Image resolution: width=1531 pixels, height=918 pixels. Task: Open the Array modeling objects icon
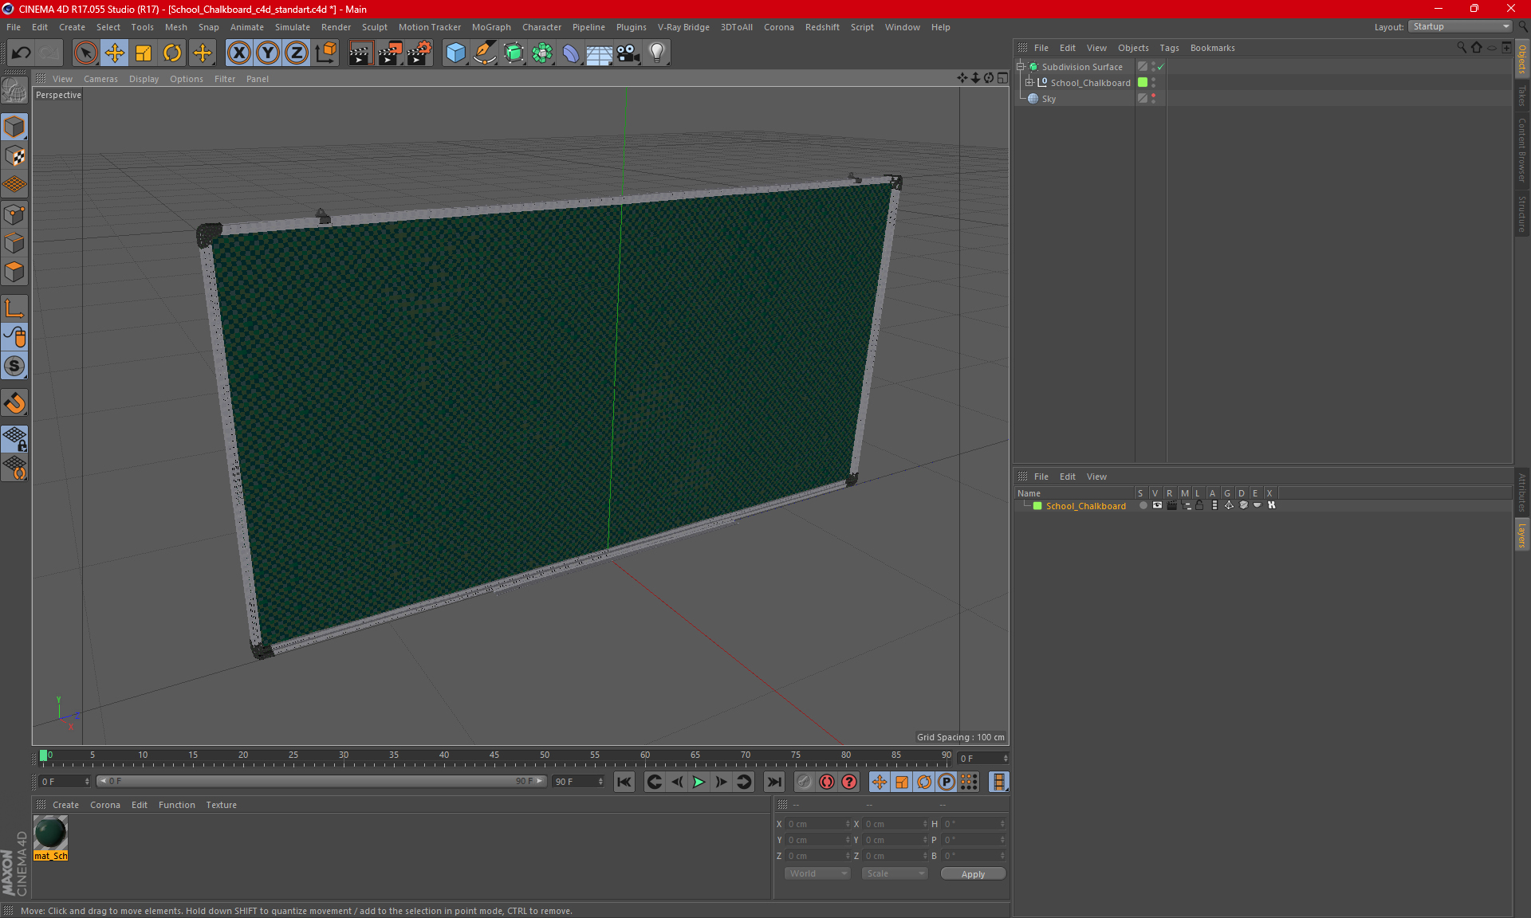(542, 53)
